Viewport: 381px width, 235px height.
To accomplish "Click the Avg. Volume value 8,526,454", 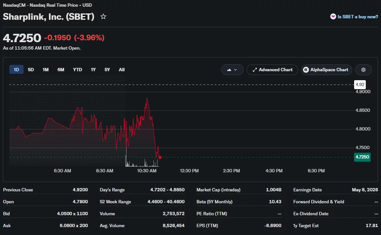I will pyautogui.click(x=174, y=226).
